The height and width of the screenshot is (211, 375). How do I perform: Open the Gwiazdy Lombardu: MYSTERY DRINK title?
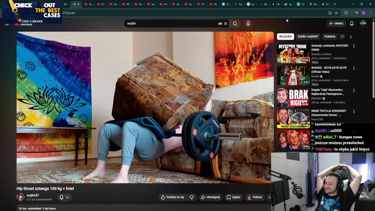tap(330, 48)
